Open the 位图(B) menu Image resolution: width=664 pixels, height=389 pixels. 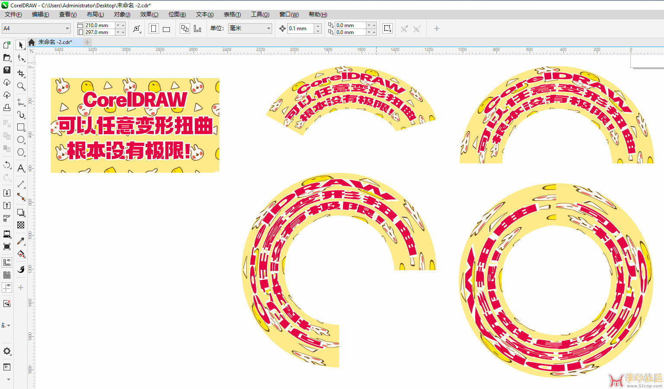[x=177, y=14]
